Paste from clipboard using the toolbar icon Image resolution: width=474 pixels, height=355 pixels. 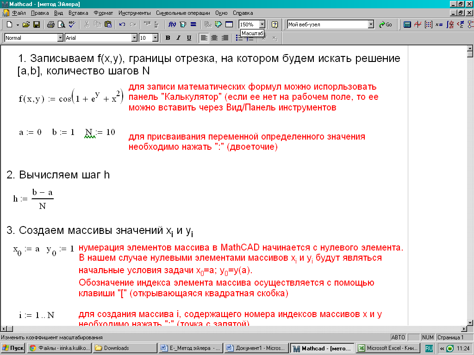(108, 24)
